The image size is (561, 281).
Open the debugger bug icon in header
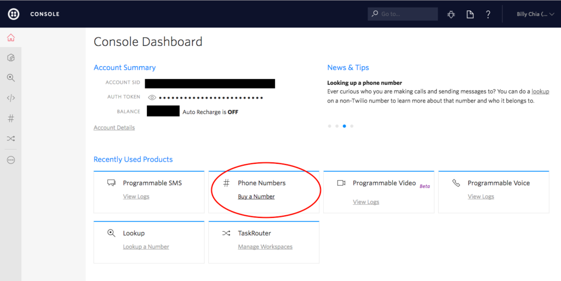[x=451, y=14]
